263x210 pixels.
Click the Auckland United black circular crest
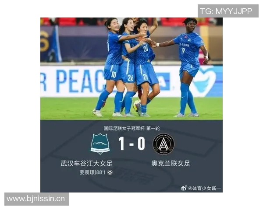tap(163, 143)
